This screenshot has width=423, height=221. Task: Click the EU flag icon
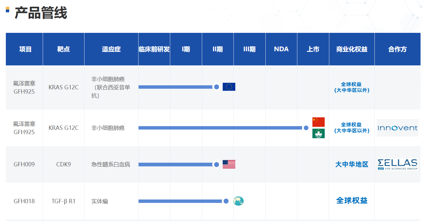229,87
